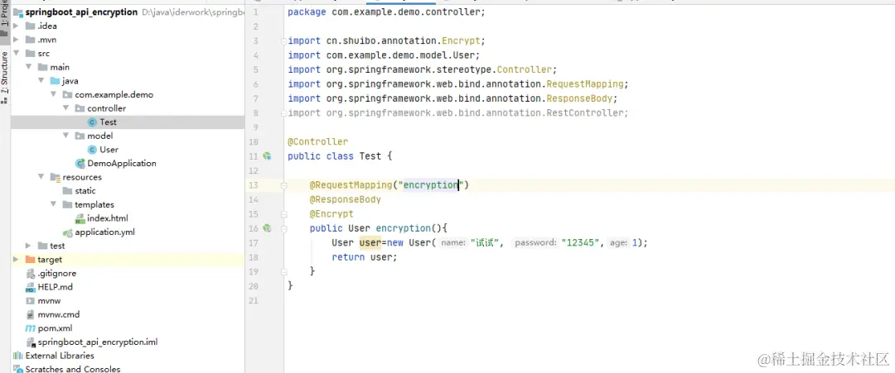Image resolution: width=895 pixels, height=373 pixels.
Task: Click the cn.shuibo.annotation.Encrypt import line
Action: pyautogui.click(x=386, y=41)
